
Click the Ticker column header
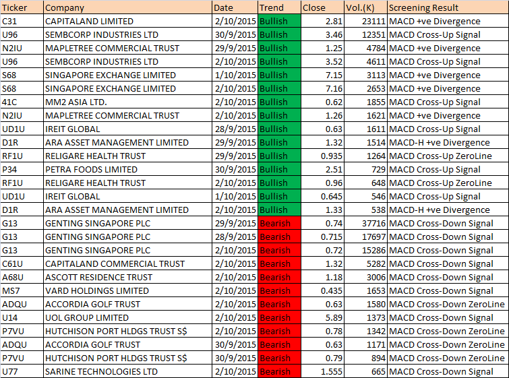(x=22, y=7)
